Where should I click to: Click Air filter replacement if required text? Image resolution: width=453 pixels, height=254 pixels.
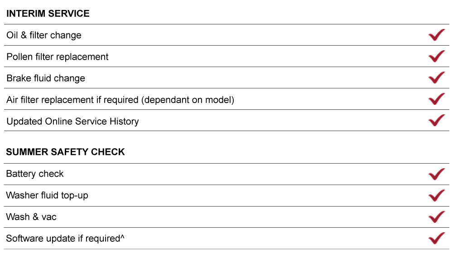[x=120, y=100]
